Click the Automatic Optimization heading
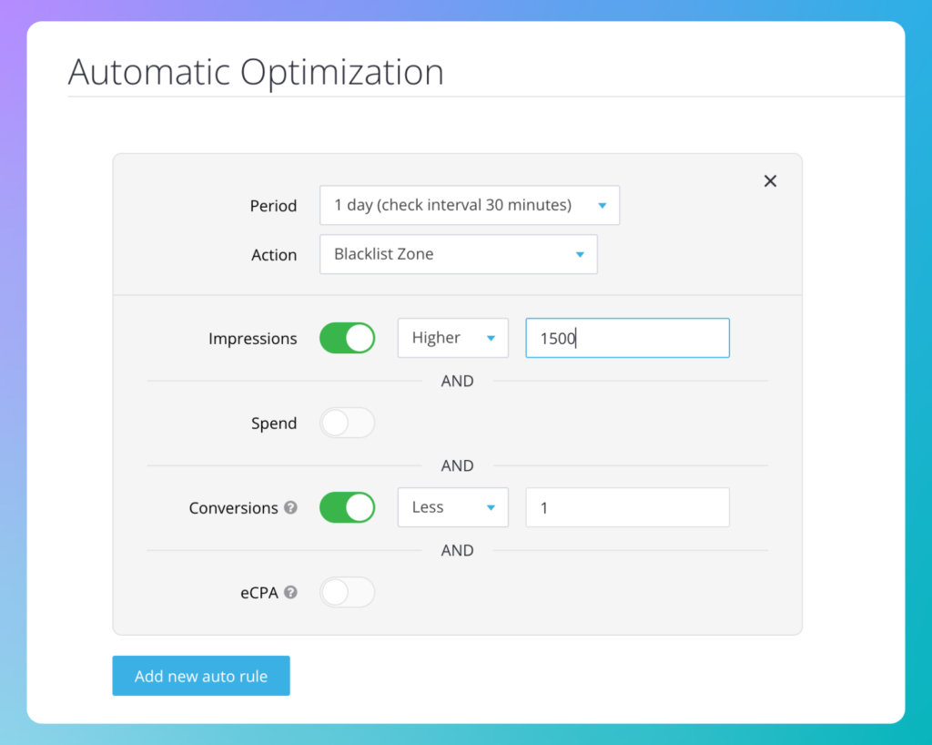932x745 pixels. coord(256,72)
